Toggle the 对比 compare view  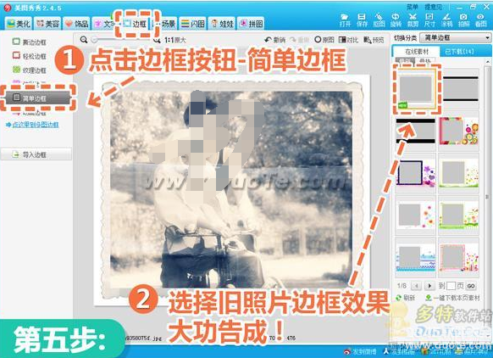pyautogui.click(x=349, y=40)
